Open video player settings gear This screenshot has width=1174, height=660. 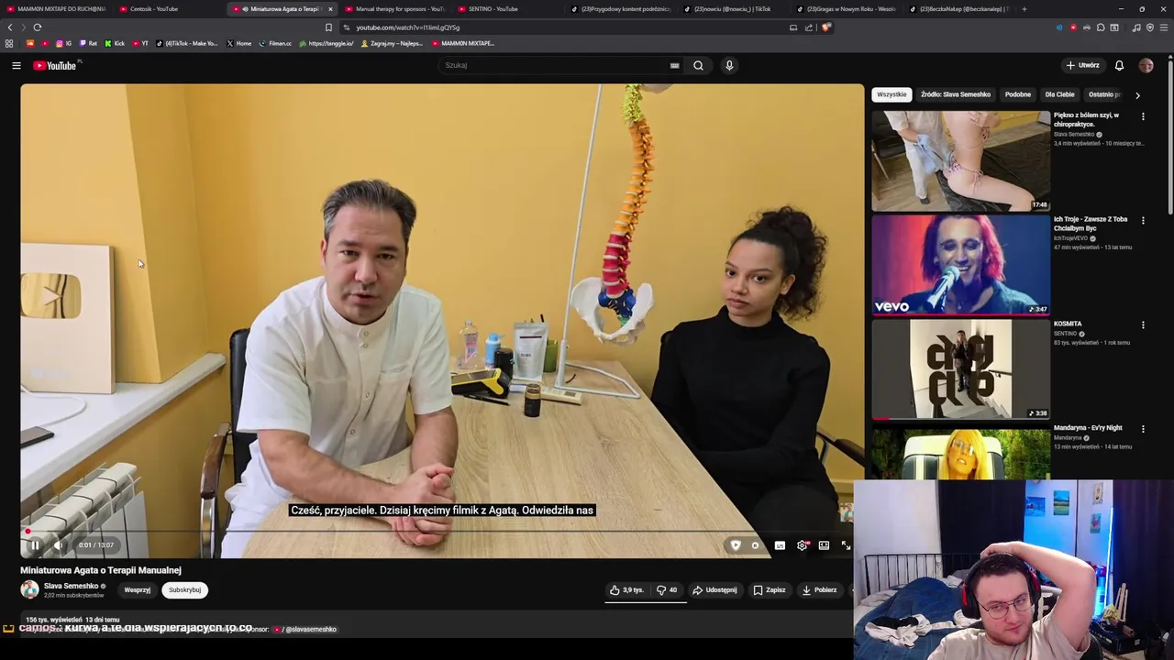tap(803, 545)
